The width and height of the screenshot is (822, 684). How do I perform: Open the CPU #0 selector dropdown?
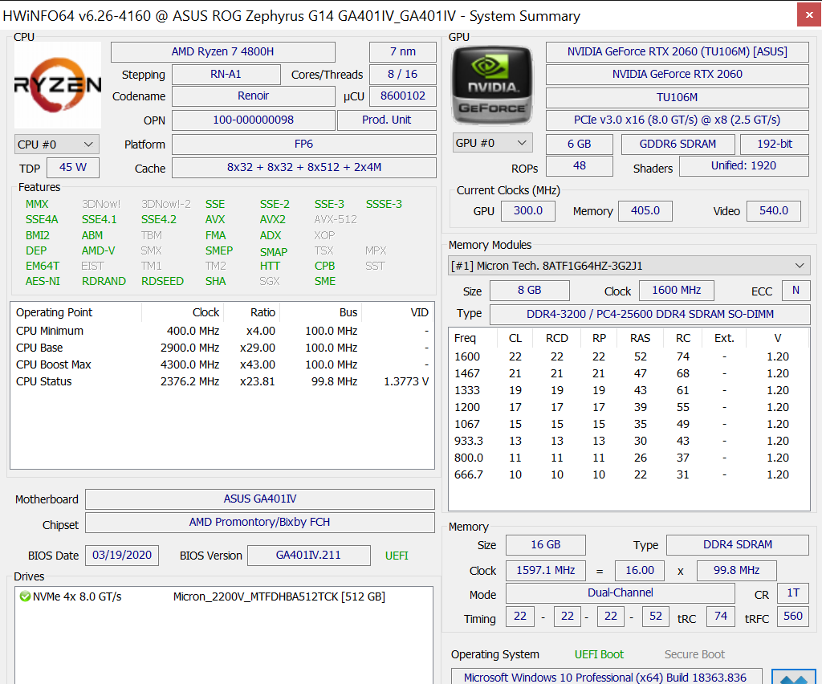(x=56, y=145)
